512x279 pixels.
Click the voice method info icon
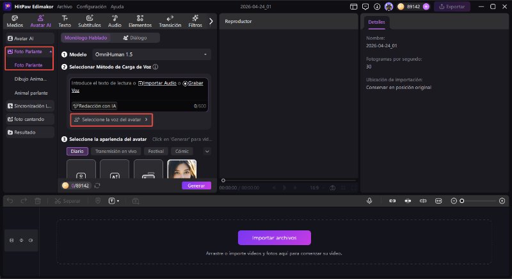click(x=156, y=67)
